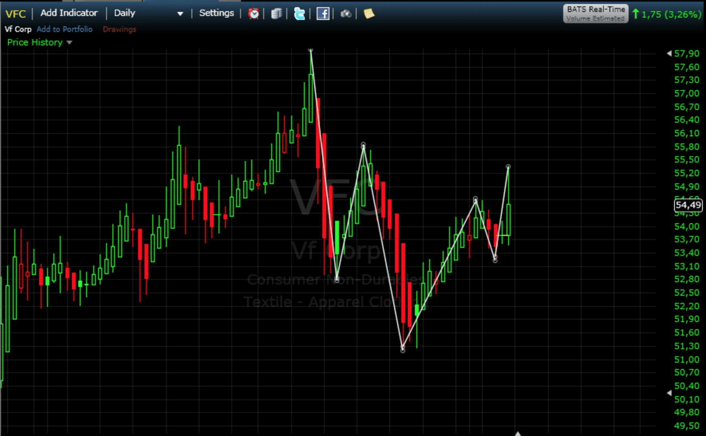
Task: Open chart Settings
Action: coord(217,13)
